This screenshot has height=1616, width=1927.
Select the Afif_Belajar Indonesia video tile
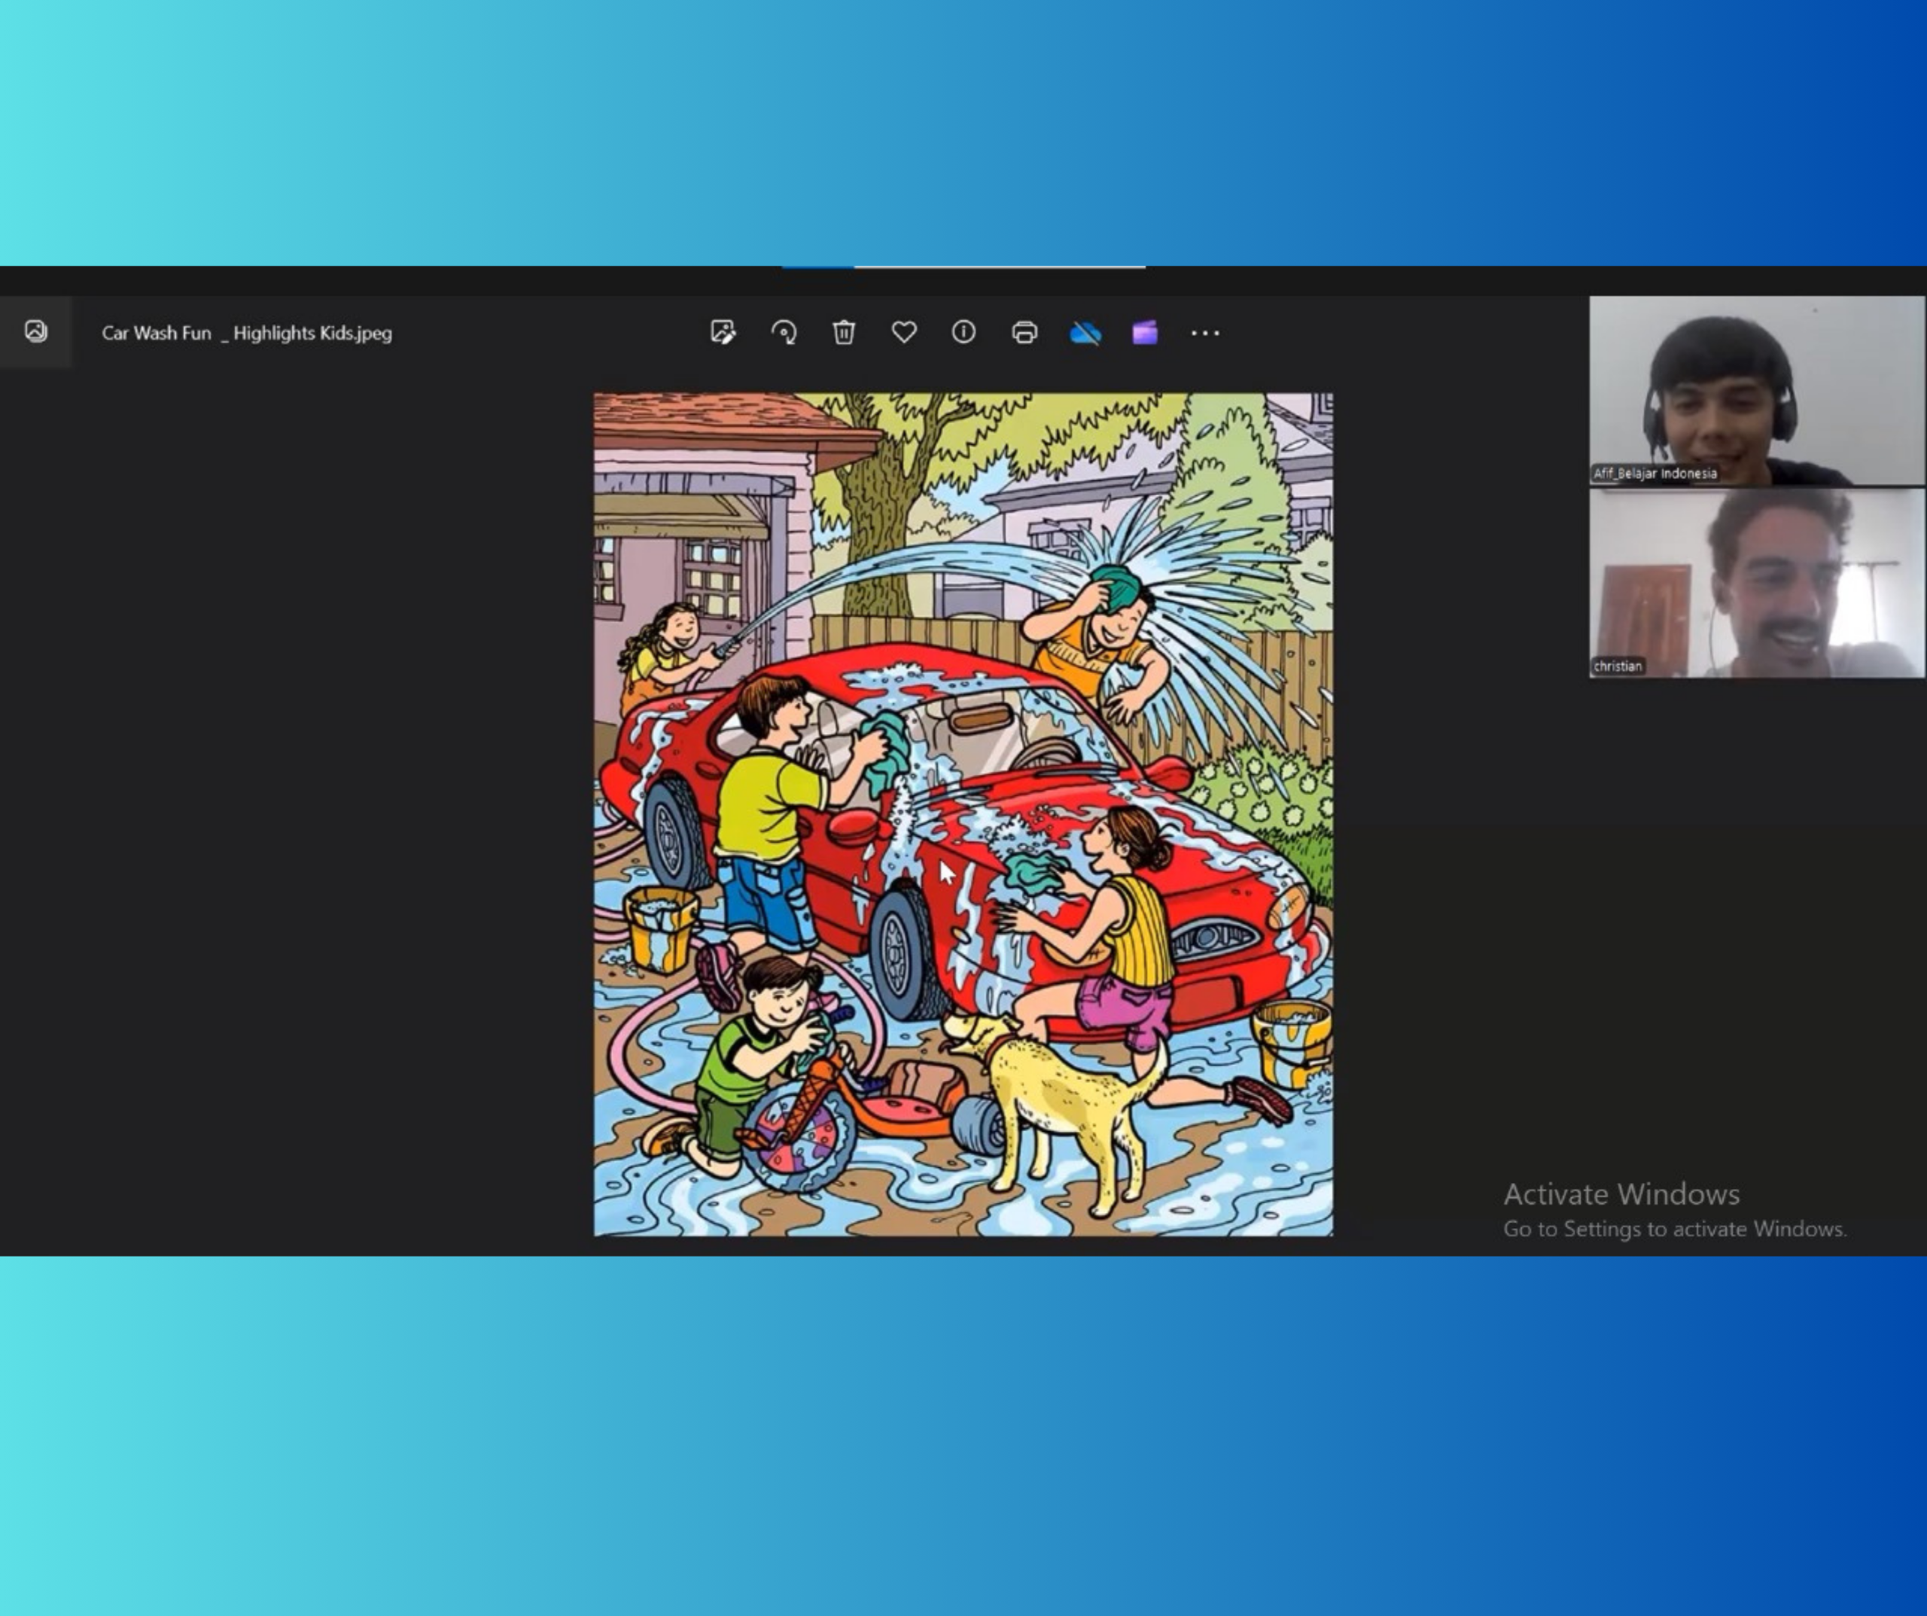(x=1757, y=390)
